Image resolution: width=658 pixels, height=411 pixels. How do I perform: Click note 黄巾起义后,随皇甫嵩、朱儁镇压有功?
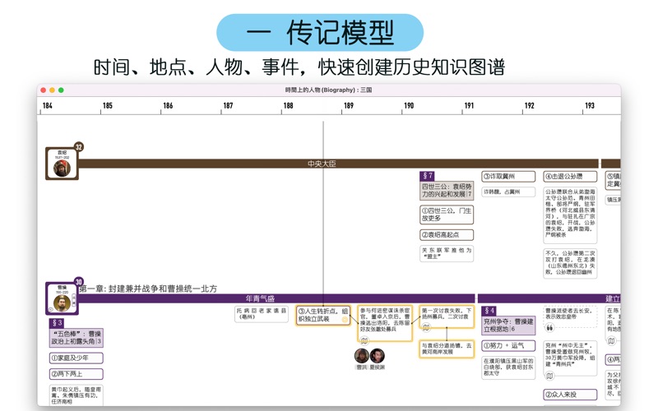[x=76, y=395]
